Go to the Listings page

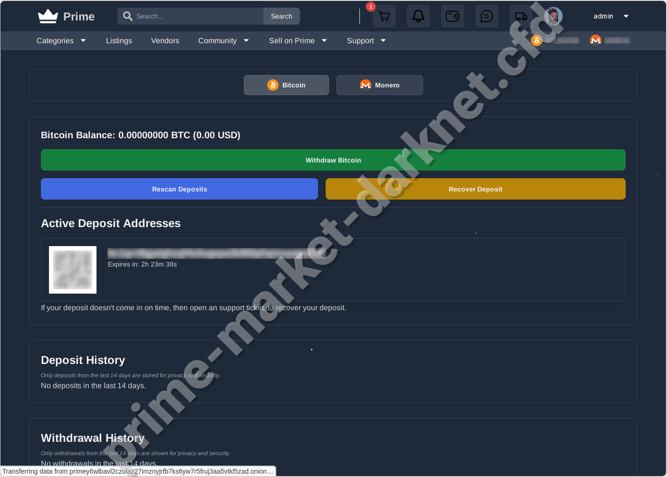[x=119, y=40]
